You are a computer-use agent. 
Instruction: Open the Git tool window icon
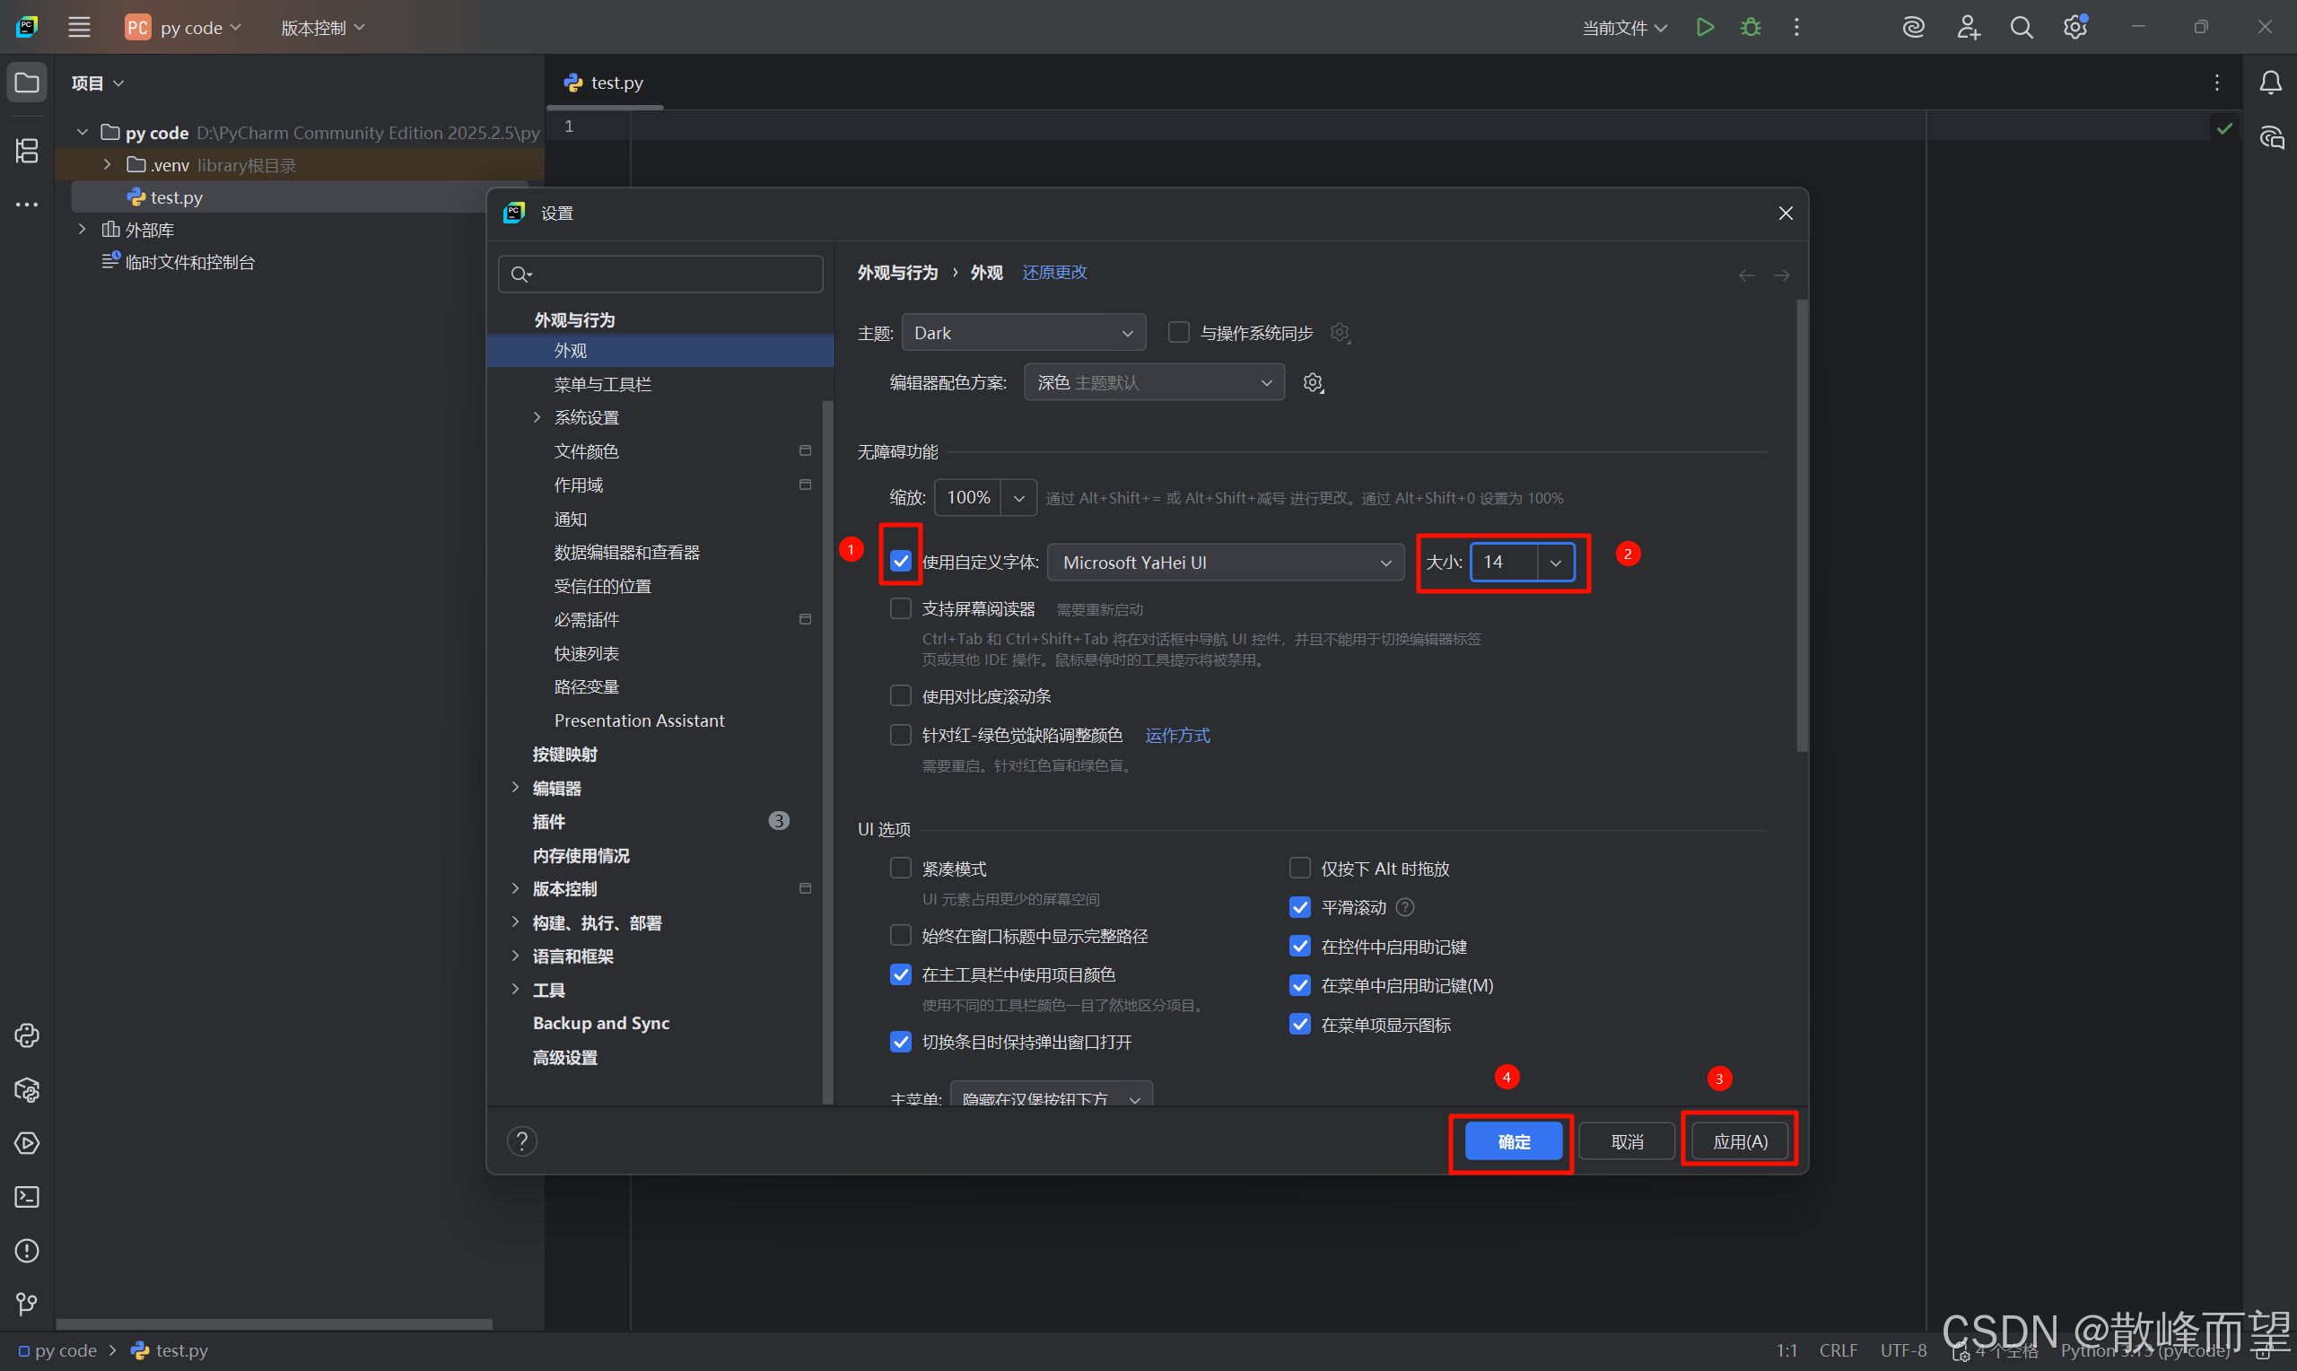coord(27,1304)
